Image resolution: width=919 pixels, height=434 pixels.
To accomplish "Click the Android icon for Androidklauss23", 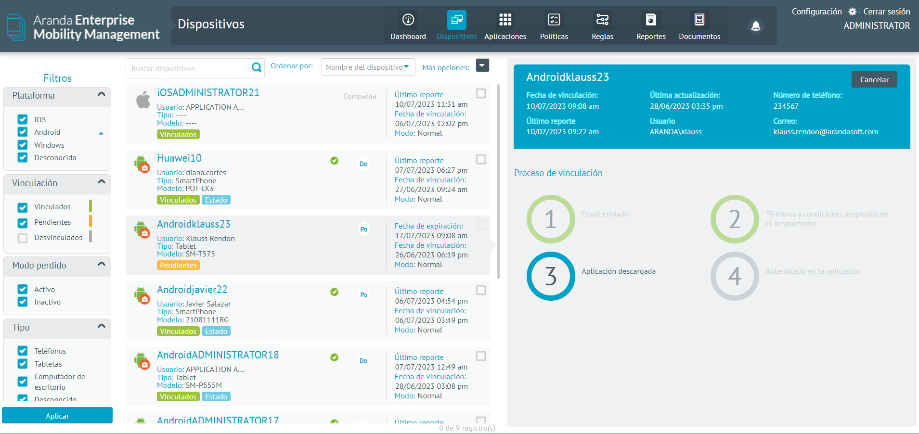I will 142,230.
